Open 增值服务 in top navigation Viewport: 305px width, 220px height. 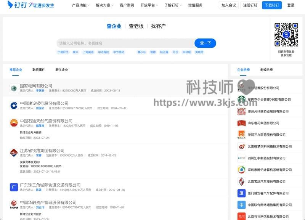click(x=195, y=5)
